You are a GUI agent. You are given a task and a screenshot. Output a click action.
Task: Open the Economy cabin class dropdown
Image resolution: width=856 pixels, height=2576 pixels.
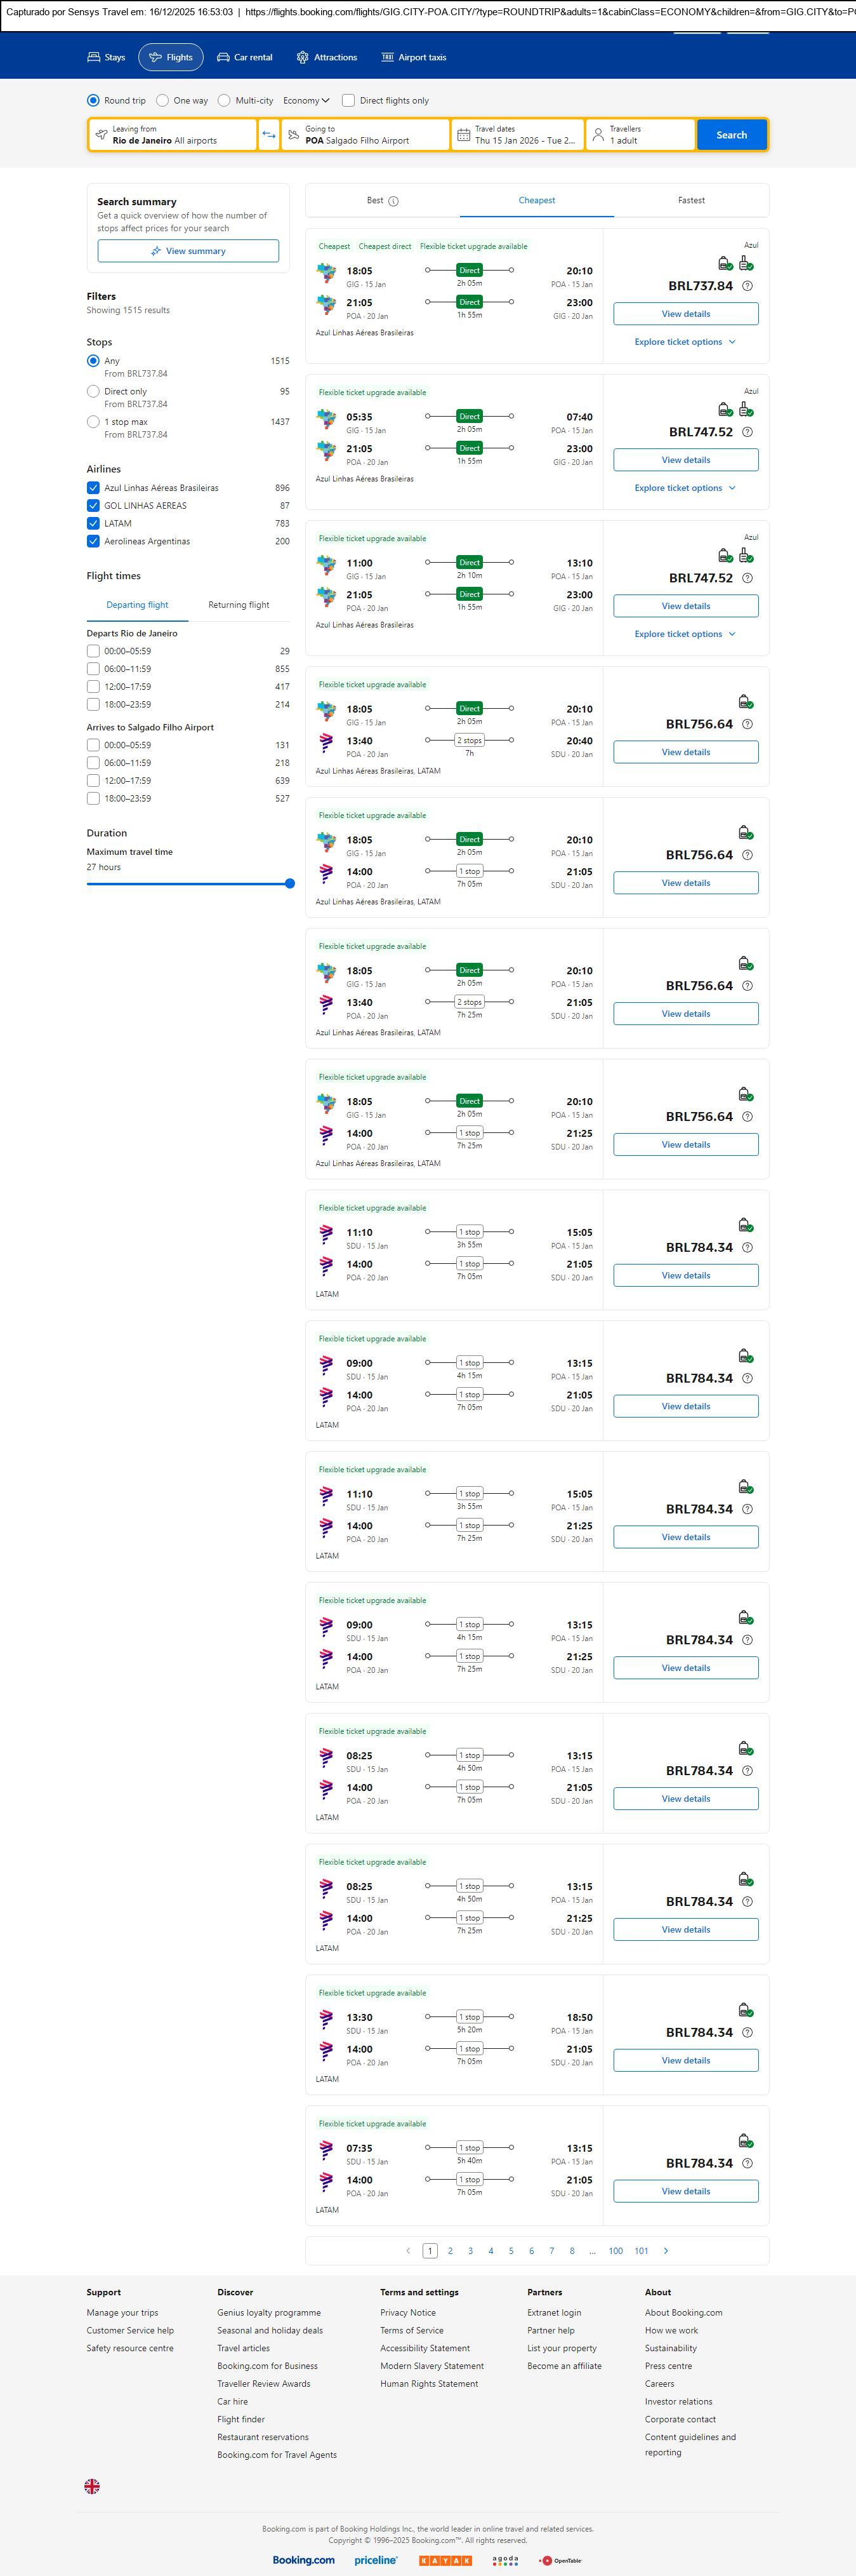tap(306, 101)
